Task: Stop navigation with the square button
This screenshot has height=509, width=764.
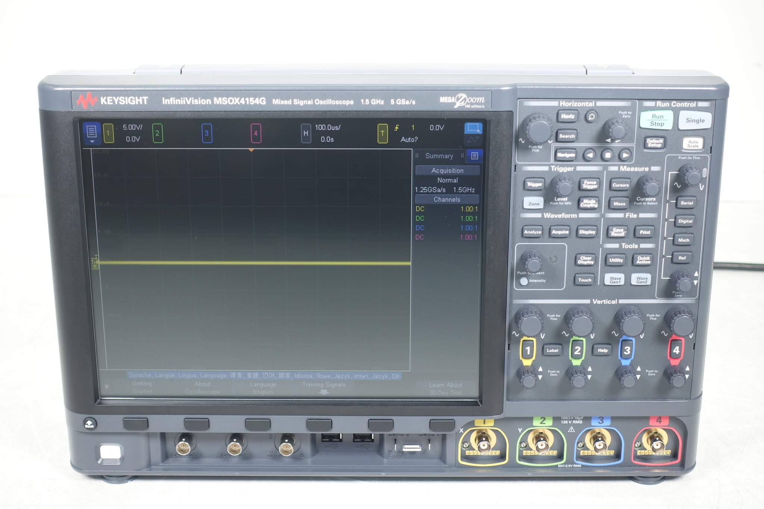Action: pos(608,155)
